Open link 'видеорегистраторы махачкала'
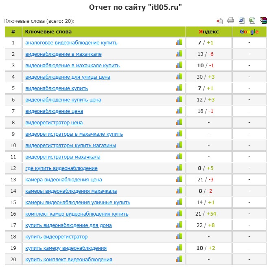Screen dimensions: 271x269 [63, 157]
